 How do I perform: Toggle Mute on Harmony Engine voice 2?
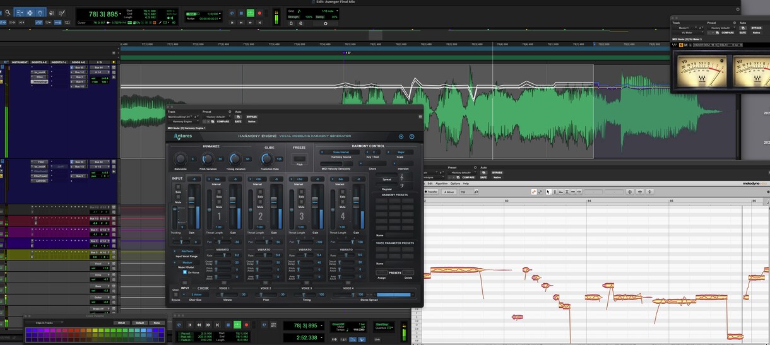[x=260, y=202]
